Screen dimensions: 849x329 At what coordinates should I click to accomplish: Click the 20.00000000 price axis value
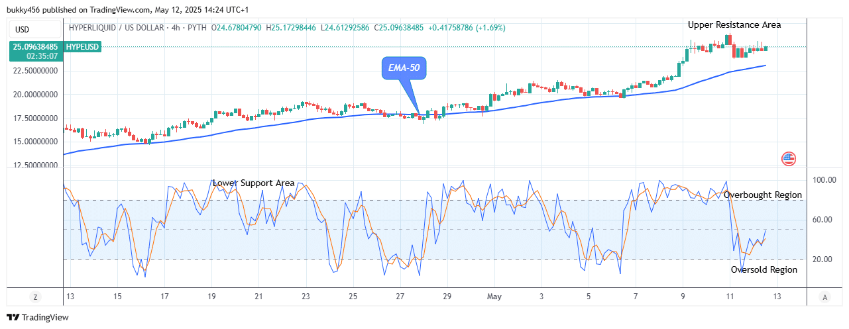tap(36, 94)
